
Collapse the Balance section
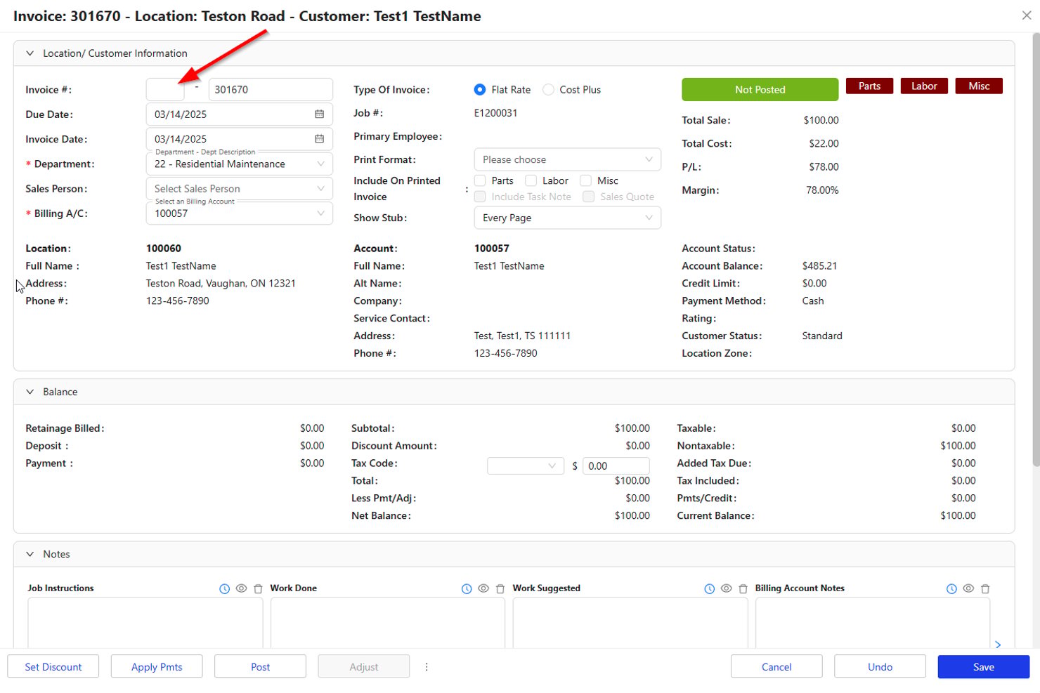(30, 392)
